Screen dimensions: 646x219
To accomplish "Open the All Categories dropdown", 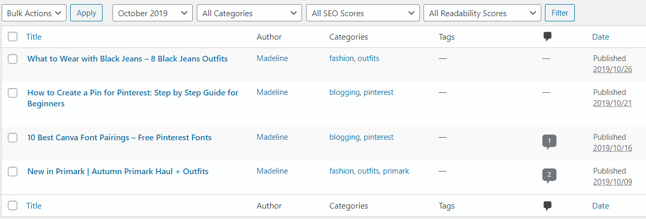I will pos(249,13).
